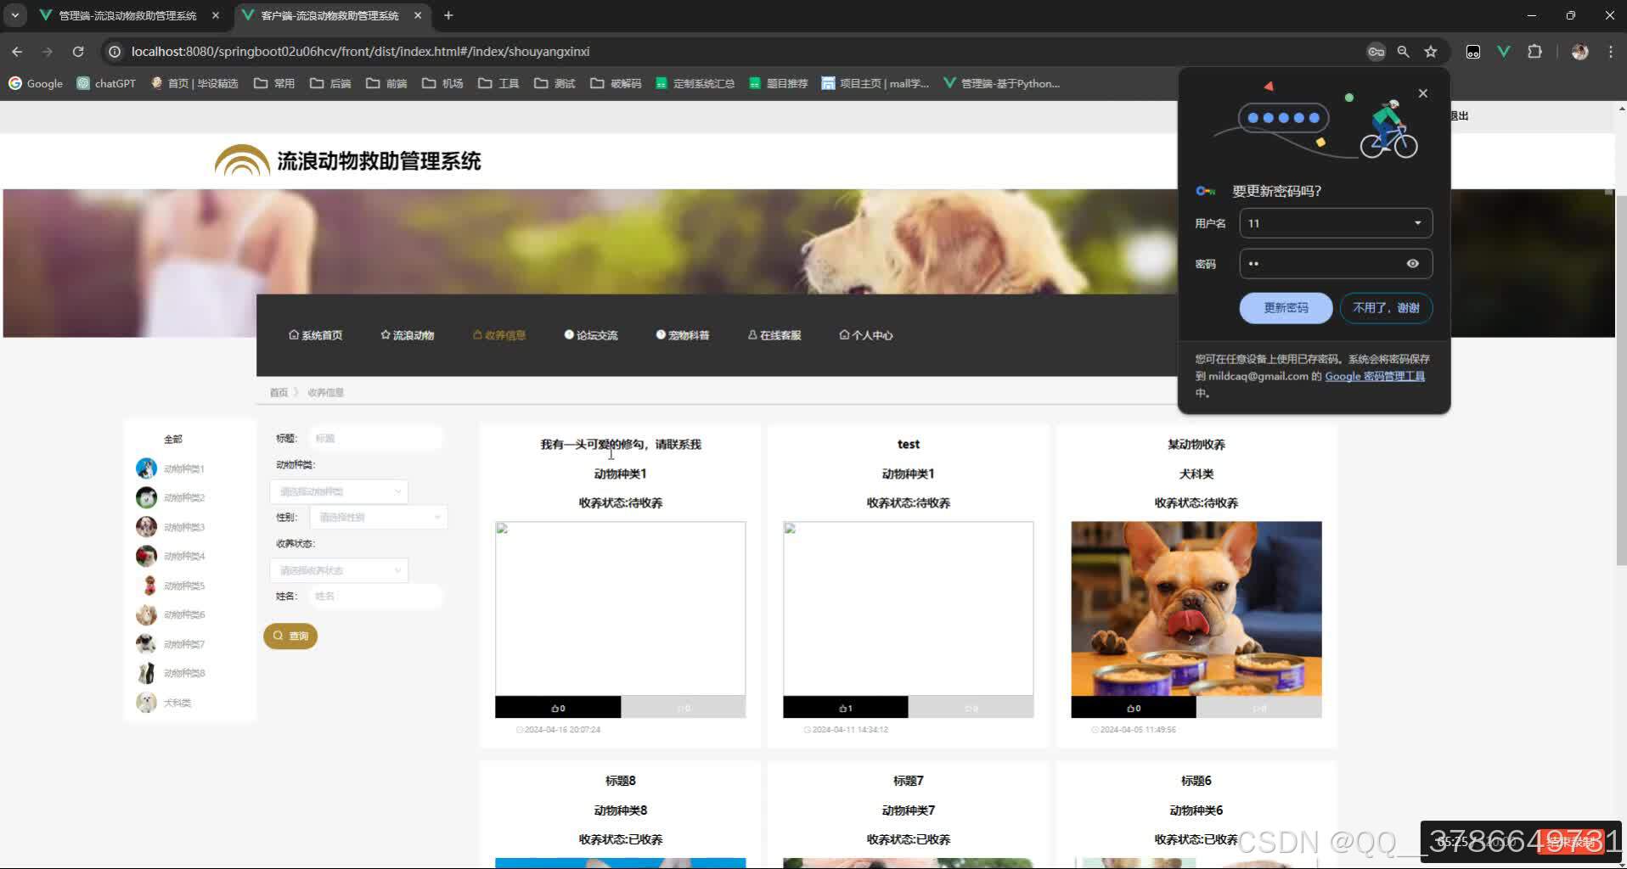Close the 客户端 browser tab

[418, 15]
